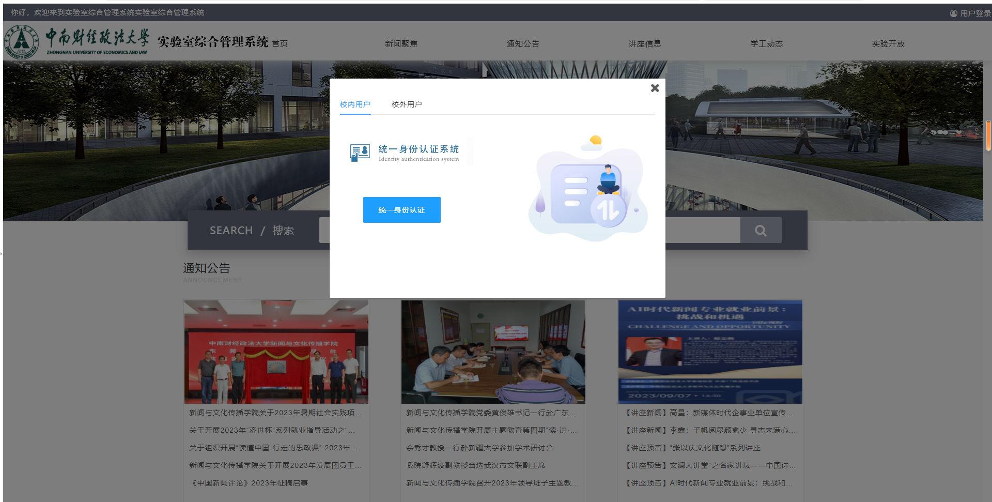Click the login illustration graphic
This screenshot has height=502, width=992.
point(588,189)
